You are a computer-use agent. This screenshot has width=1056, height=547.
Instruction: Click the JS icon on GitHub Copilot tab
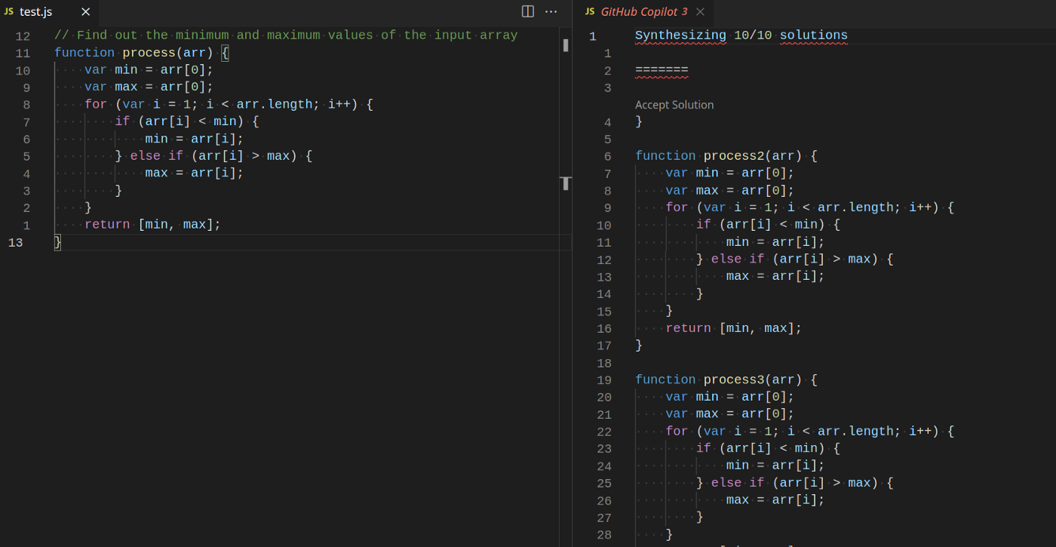point(590,11)
